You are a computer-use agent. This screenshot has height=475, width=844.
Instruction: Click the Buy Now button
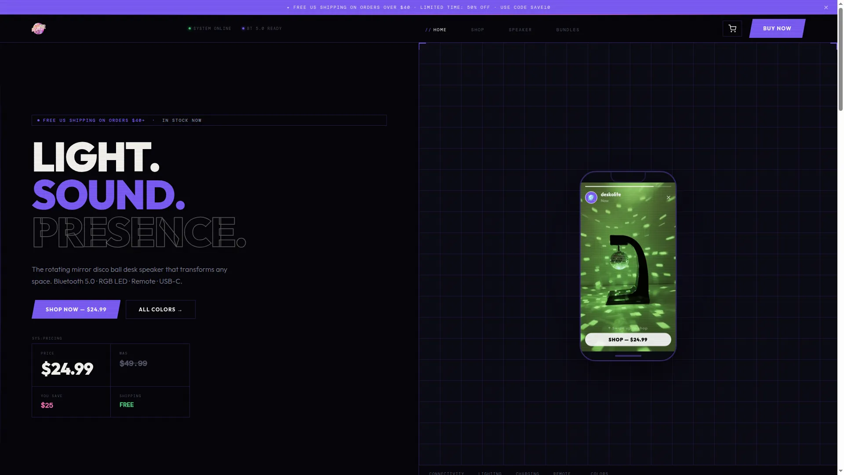click(777, 29)
